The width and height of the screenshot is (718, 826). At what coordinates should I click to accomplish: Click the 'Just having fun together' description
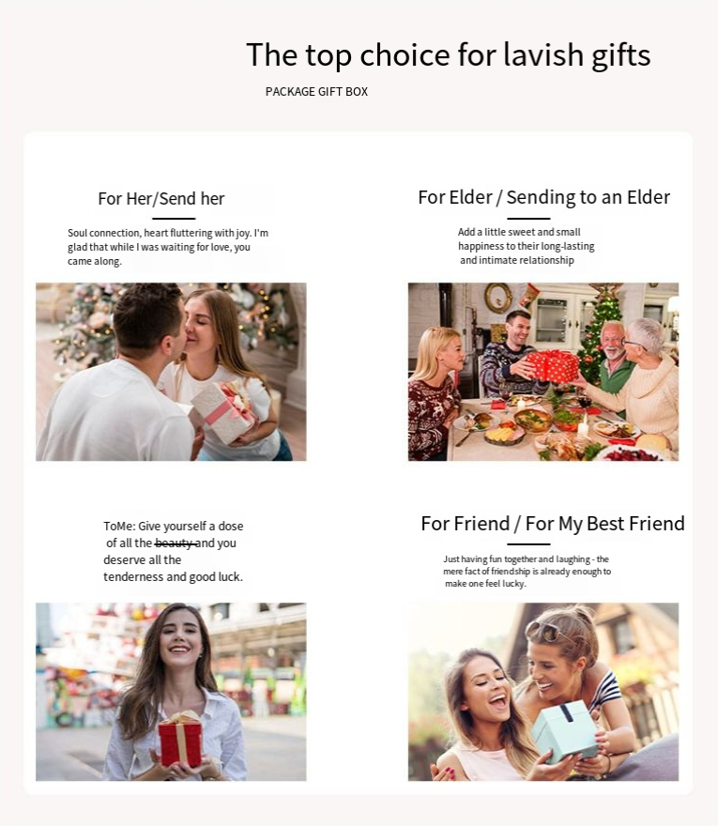(527, 571)
